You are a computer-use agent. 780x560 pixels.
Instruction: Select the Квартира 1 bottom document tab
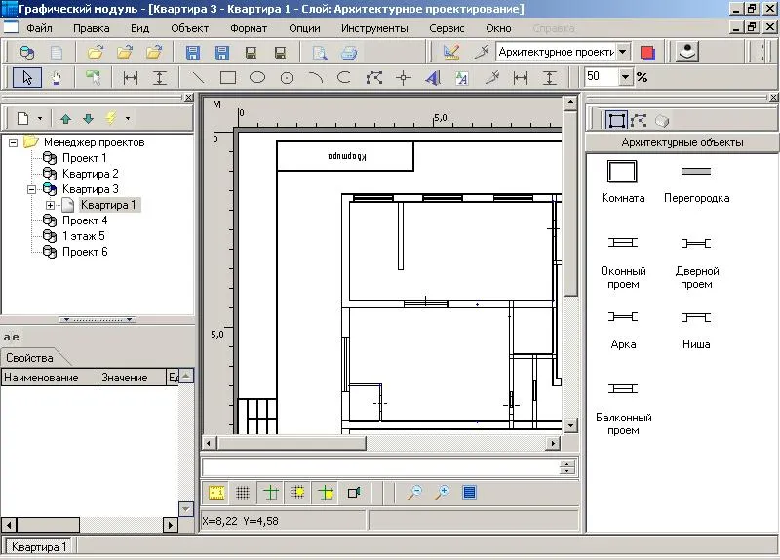[x=38, y=547]
